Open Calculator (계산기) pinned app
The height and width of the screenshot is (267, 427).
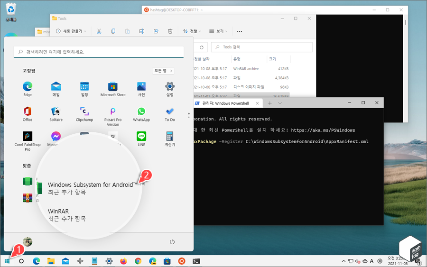(170, 139)
